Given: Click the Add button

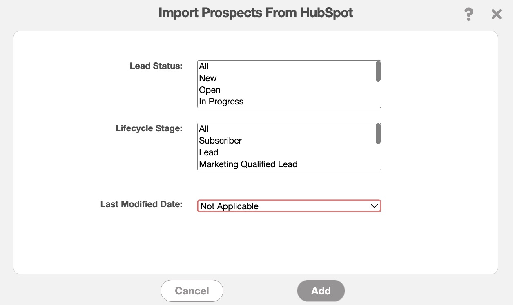Looking at the screenshot, I should [321, 291].
